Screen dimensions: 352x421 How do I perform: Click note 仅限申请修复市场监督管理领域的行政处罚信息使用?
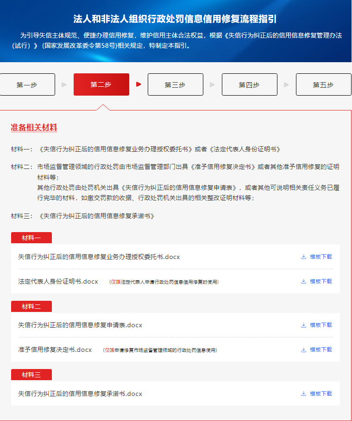click(x=160, y=350)
